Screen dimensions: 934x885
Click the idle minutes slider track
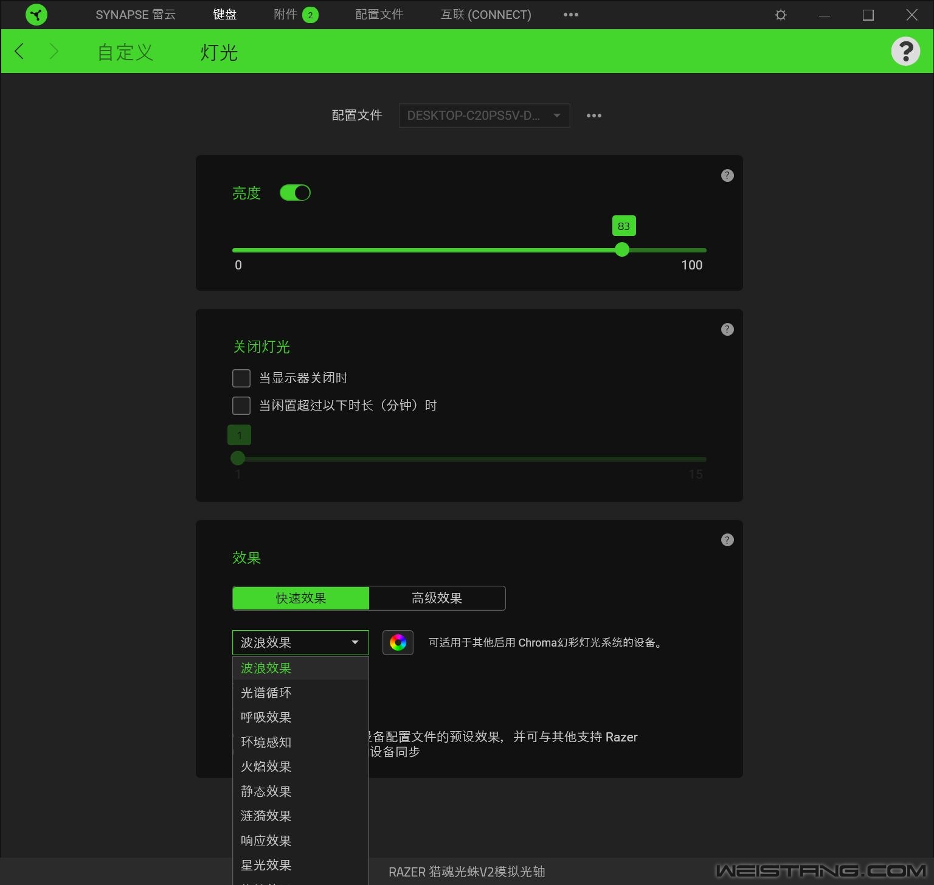pos(469,459)
